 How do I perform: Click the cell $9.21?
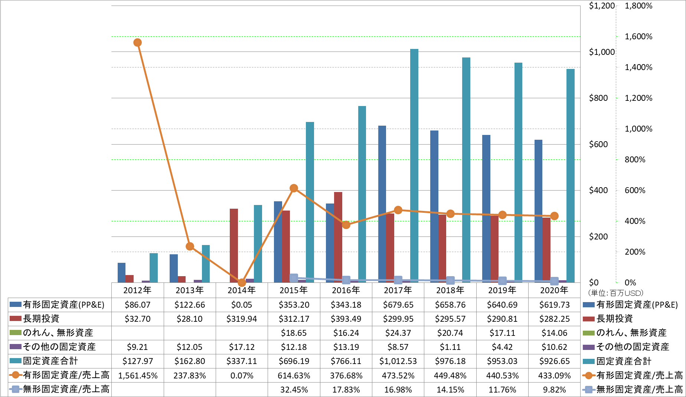click(137, 347)
